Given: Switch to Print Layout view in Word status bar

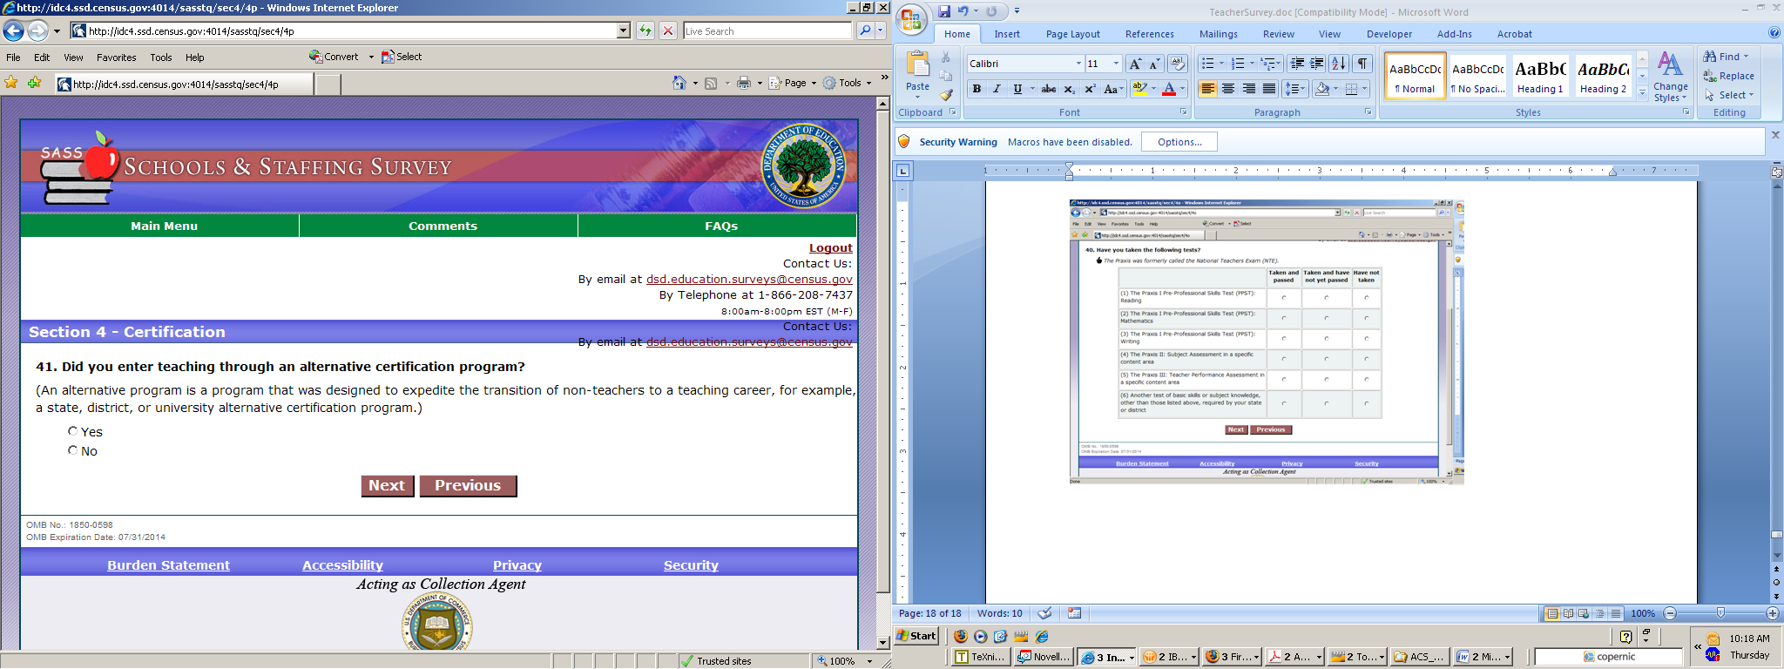Looking at the screenshot, I should (x=1551, y=613).
